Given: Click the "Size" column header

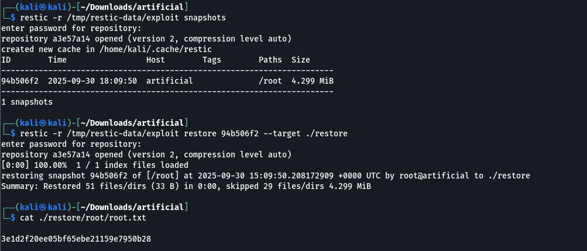Looking at the screenshot, I should pyautogui.click(x=301, y=60).
